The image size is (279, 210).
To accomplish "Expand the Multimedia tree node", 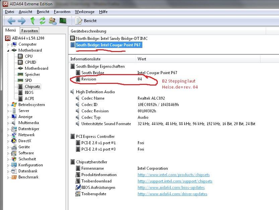I will 8,123.
